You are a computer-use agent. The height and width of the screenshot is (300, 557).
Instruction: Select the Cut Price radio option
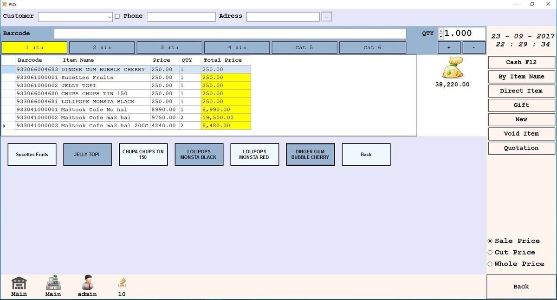click(490, 253)
